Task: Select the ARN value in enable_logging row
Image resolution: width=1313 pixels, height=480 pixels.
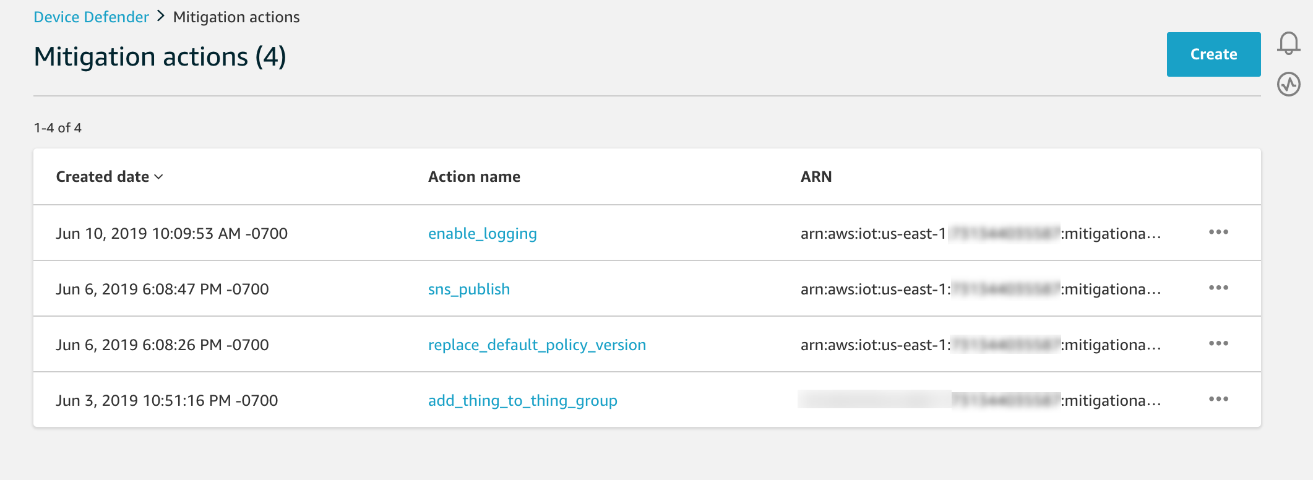Action: coord(980,234)
